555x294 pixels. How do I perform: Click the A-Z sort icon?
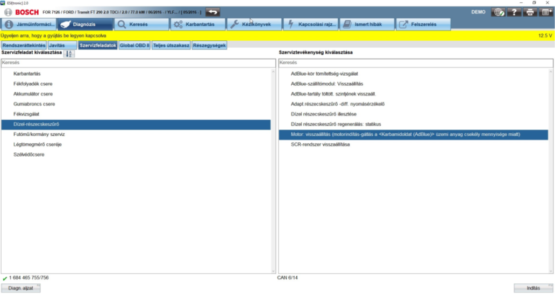69,53
